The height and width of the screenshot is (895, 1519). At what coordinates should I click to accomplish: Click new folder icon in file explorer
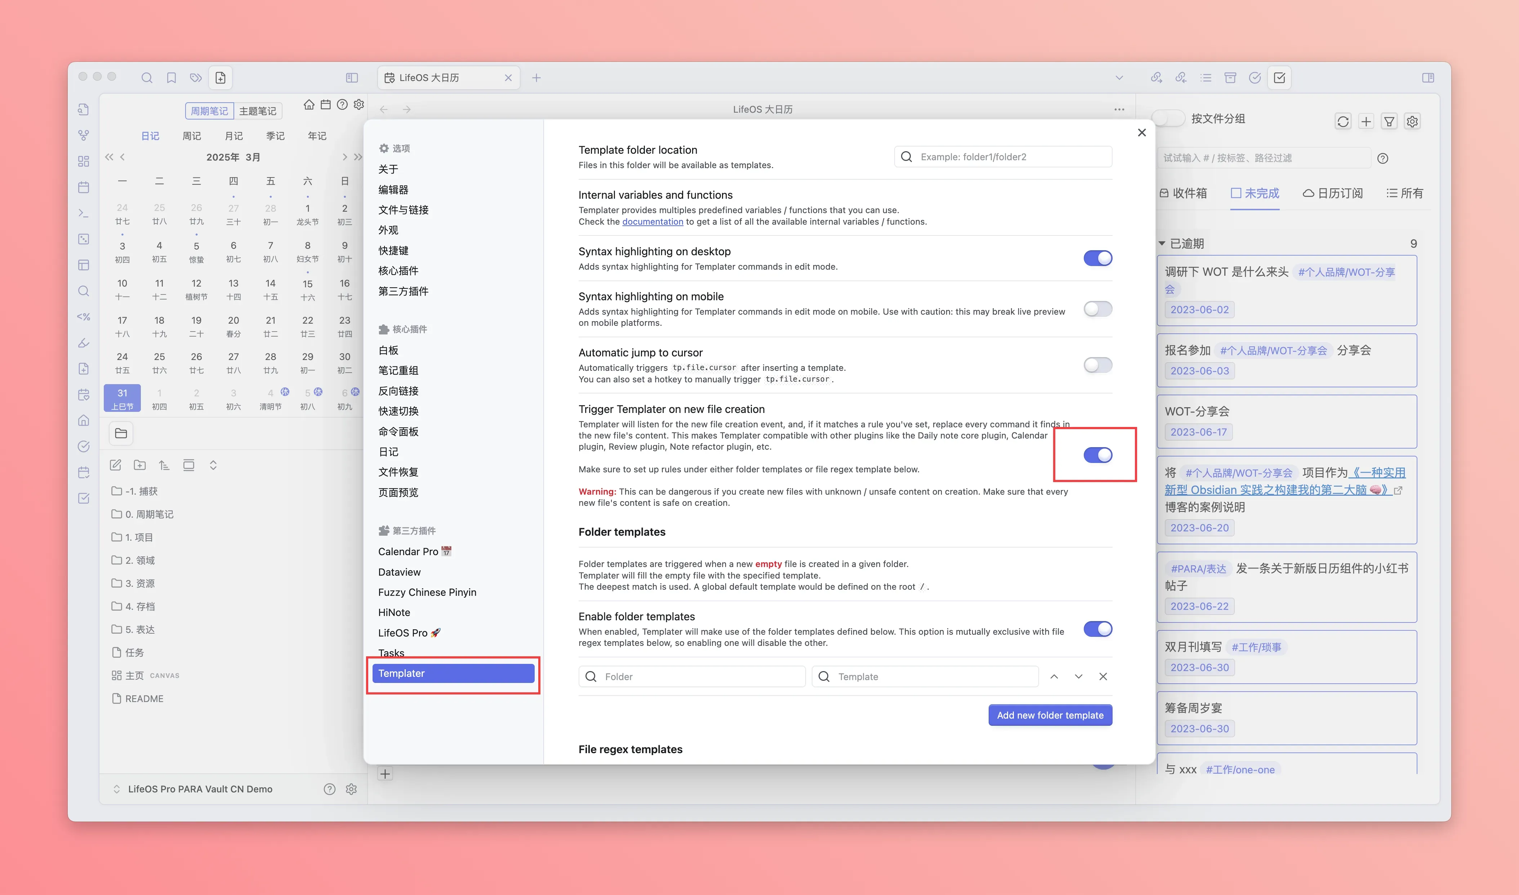[x=140, y=465]
